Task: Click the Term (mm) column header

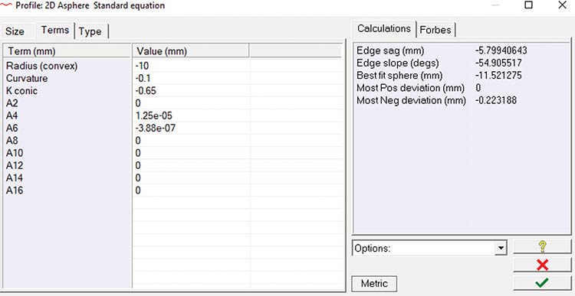Action: [67, 51]
